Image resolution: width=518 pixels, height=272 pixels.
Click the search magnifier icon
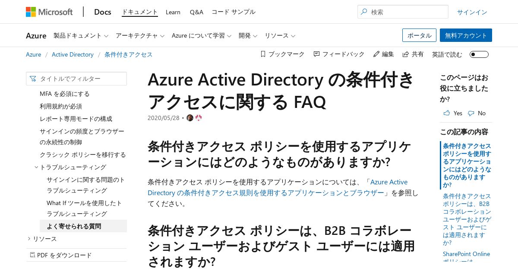pos(364,12)
